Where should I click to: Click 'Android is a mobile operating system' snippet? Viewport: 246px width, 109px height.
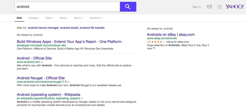(76, 103)
